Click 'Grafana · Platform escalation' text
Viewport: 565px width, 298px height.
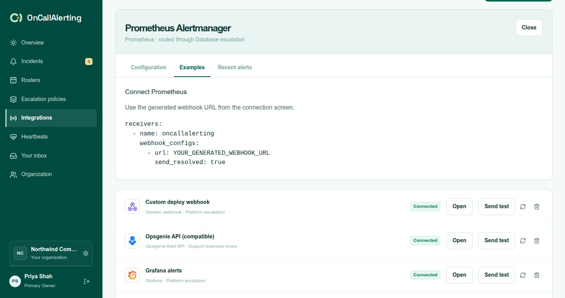tap(176, 281)
